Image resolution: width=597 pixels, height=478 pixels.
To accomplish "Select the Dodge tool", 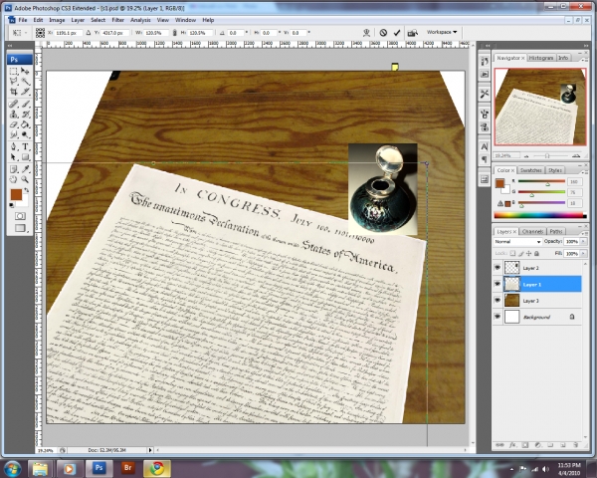I will 25,134.
